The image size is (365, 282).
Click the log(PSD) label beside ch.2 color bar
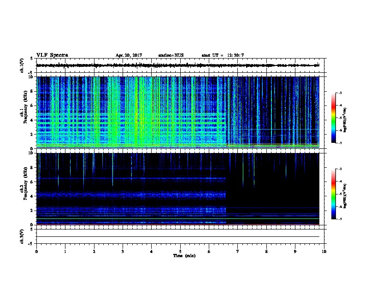345,196
